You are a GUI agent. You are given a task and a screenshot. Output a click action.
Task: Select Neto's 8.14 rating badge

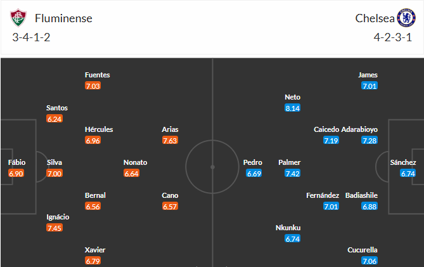[292, 108]
